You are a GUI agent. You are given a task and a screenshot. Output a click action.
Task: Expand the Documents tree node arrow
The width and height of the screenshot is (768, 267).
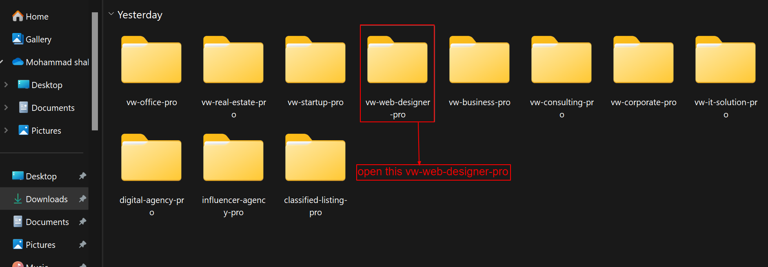click(x=6, y=108)
